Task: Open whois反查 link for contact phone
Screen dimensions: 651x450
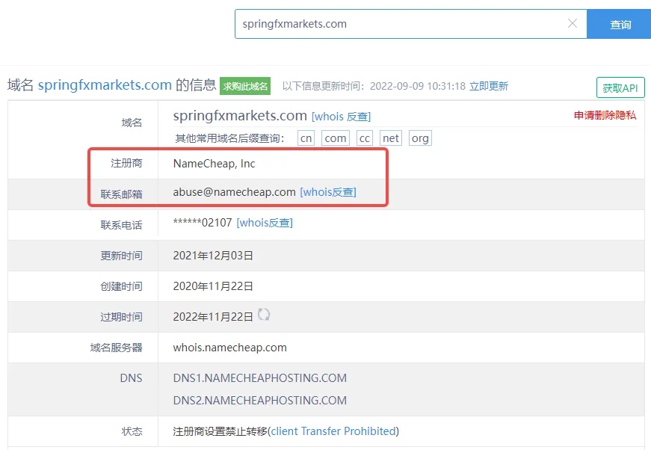Action: 265,223
